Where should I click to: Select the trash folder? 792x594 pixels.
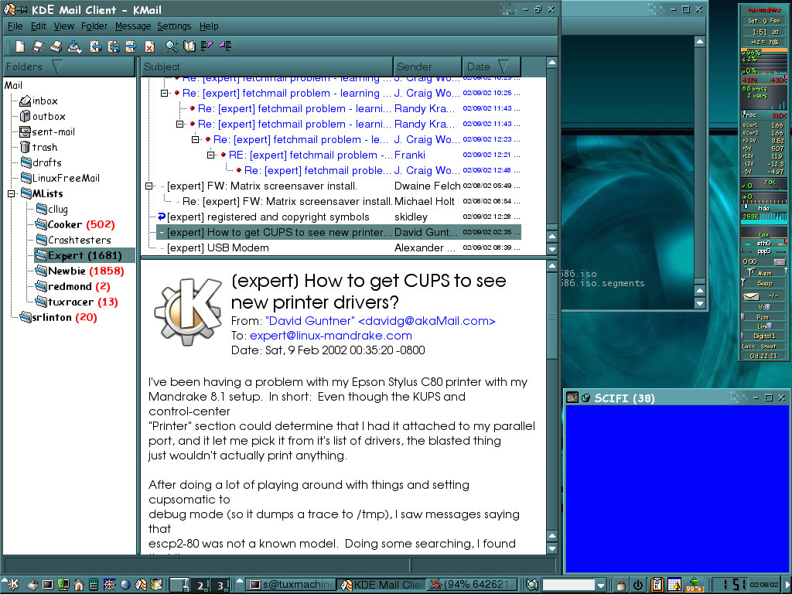pyautogui.click(x=39, y=148)
